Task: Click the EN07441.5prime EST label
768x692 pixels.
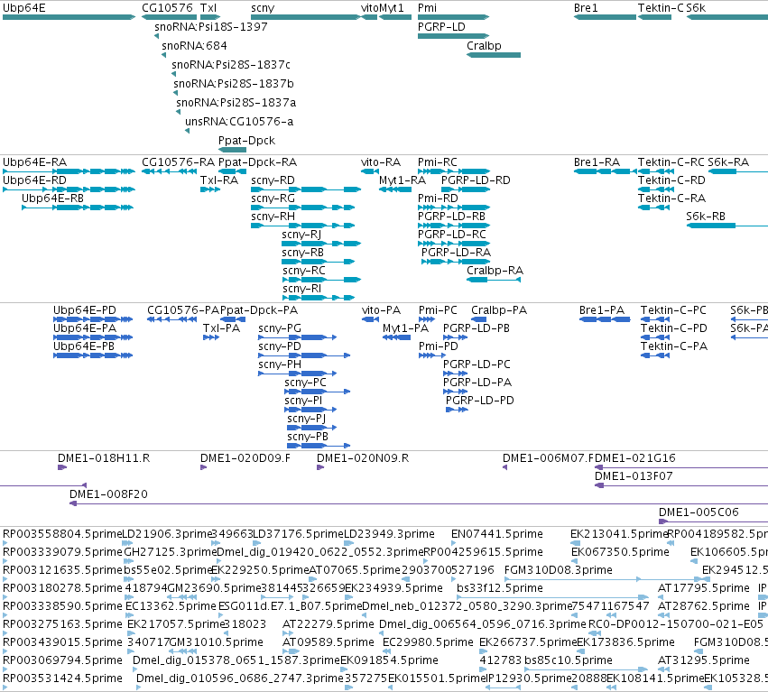Action: [x=496, y=534]
